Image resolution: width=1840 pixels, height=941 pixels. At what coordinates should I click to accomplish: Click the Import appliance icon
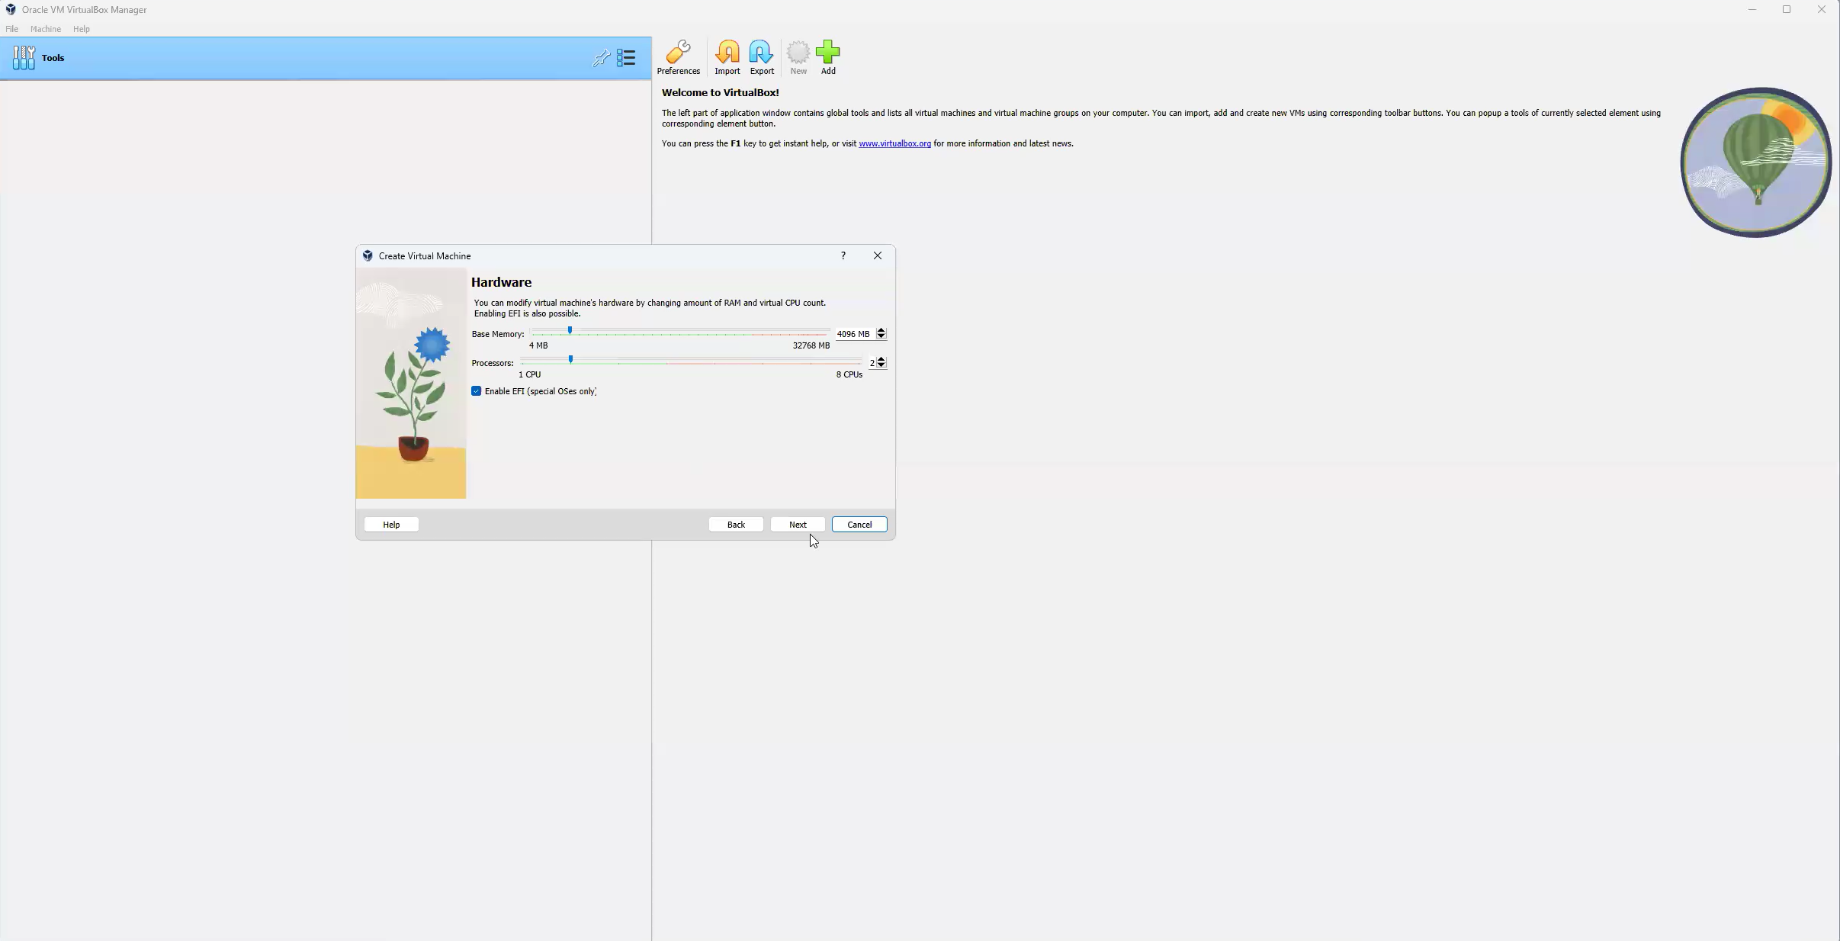pyautogui.click(x=727, y=56)
